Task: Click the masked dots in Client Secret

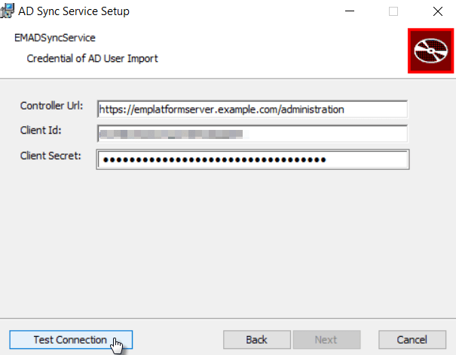Action: tap(215, 159)
